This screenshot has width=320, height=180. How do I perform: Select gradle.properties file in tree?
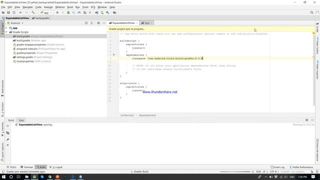(x=35, y=53)
